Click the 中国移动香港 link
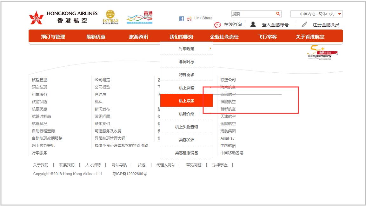Viewport: 366px width, 206px height. 232,153
